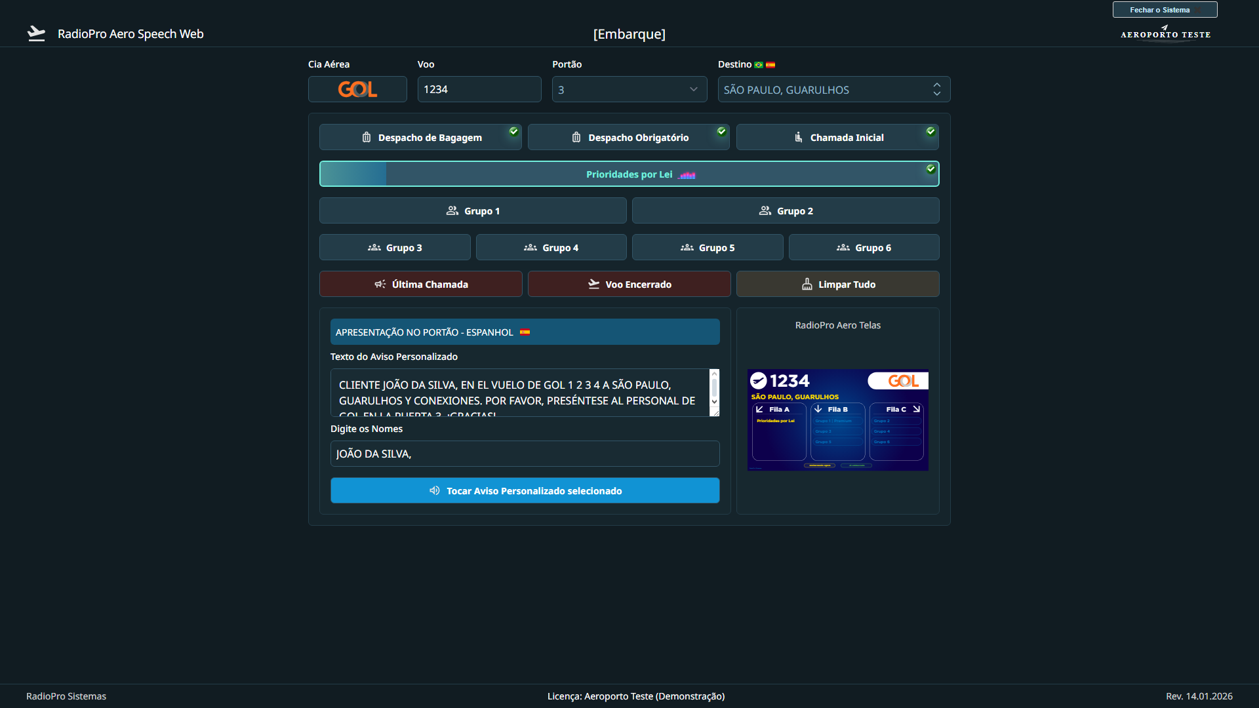Toggle the Chamada Inicial green checkmark

tap(930, 132)
